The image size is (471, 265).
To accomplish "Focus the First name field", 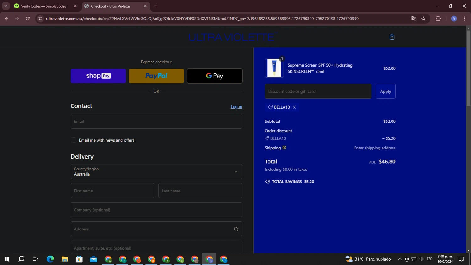I will 112,191.
